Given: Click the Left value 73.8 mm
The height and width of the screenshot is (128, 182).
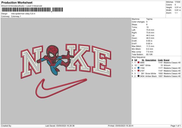Looking at the screenshot, I should (150, 30).
